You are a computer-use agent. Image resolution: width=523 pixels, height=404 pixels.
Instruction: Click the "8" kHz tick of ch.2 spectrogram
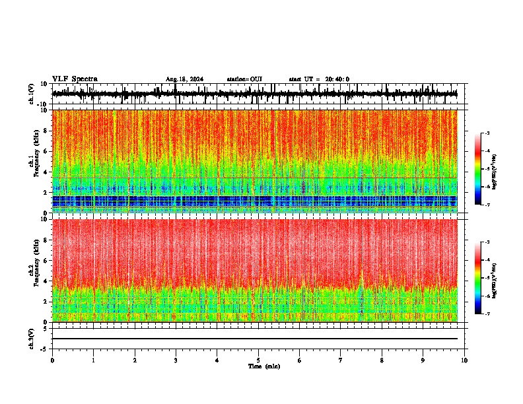pos(46,240)
